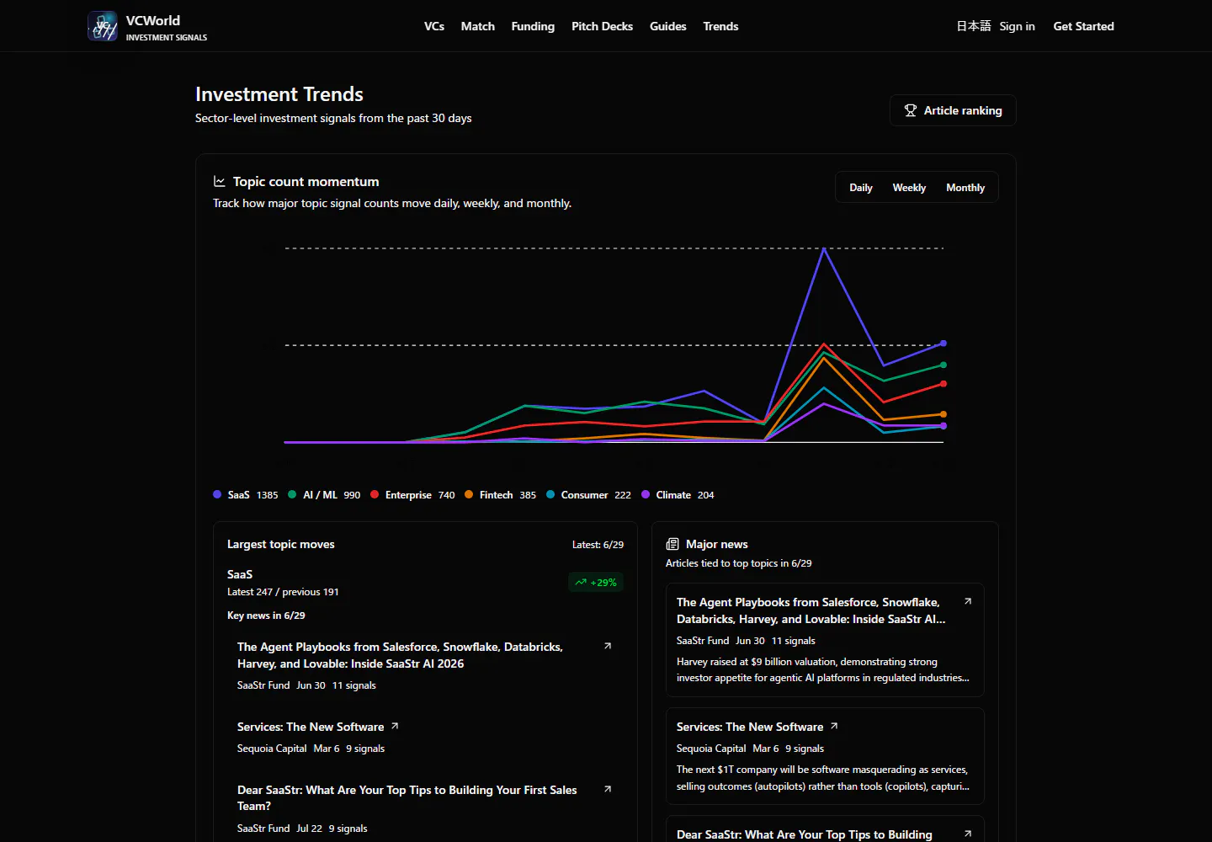
Task: Click the 'Latest: 6/29' label
Action: [x=598, y=545]
